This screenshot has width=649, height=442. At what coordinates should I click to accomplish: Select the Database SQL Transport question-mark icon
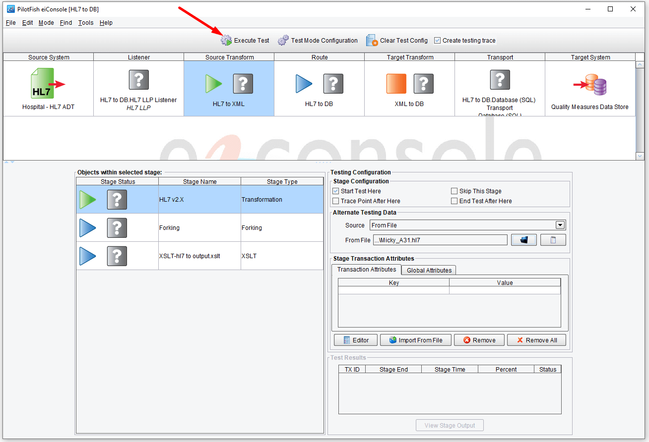(x=500, y=79)
